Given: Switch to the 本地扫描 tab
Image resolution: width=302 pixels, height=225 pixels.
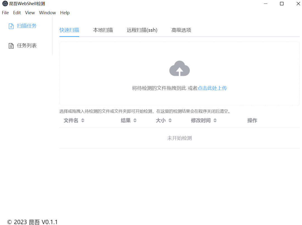Looking at the screenshot, I should 103,30.
